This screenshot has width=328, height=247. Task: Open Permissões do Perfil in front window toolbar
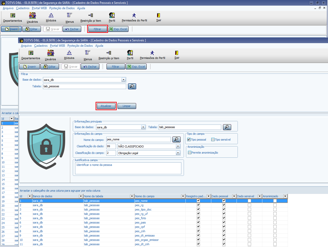pos(153,55)
